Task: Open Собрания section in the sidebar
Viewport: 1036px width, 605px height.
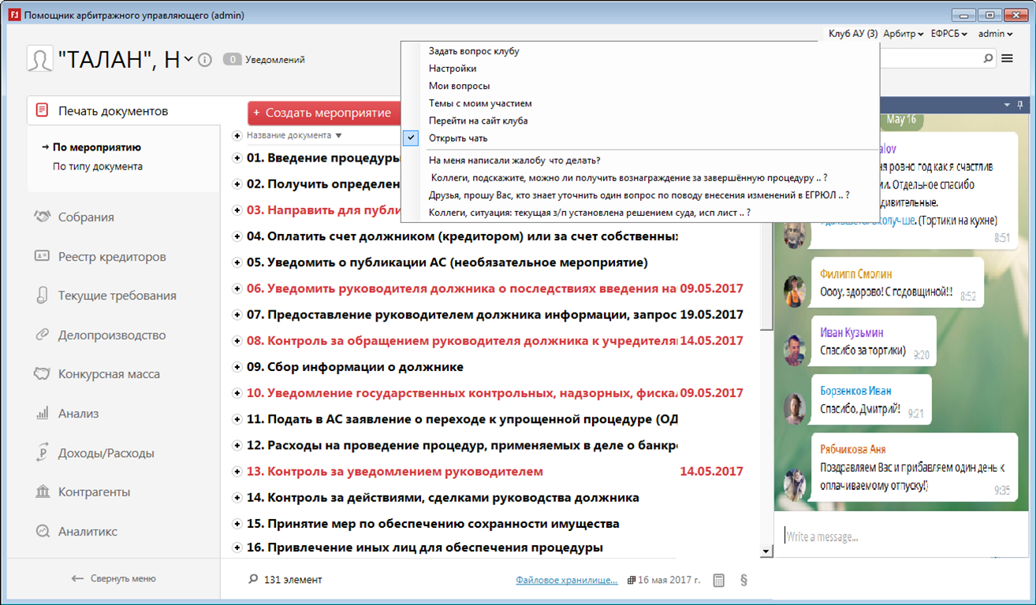Action: point(85,217)
